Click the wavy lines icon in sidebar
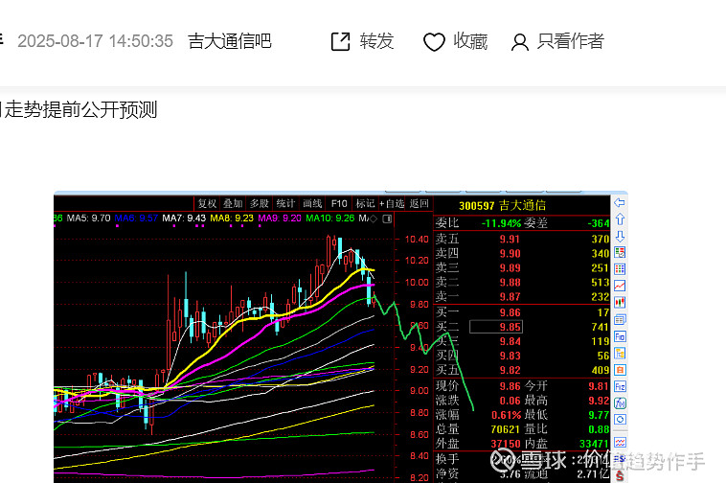This screenshot has width=726, height=483. pyautogui.click(x=620, y=442)
